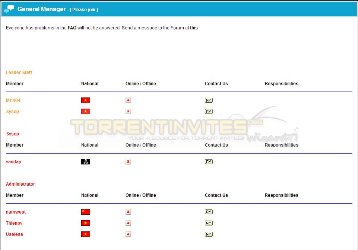Click Contact Us header in the Sysop section

point(216,145)
